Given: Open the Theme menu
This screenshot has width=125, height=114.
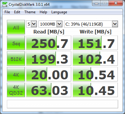Looking at the screenshot, I should [x=30, y=12].
